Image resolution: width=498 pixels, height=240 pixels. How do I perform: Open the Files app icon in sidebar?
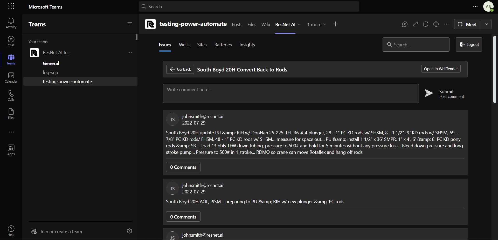click(x=11, y=113)
